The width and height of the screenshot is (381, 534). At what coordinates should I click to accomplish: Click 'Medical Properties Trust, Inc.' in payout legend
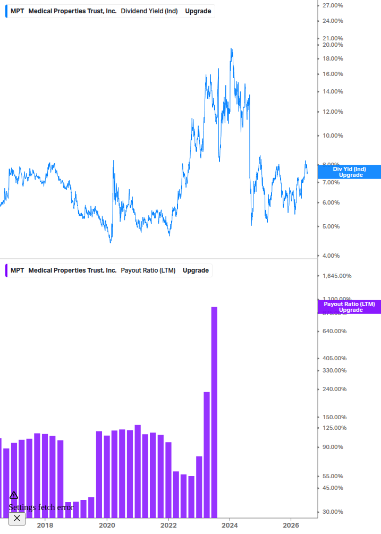click(x=72, y=270)
